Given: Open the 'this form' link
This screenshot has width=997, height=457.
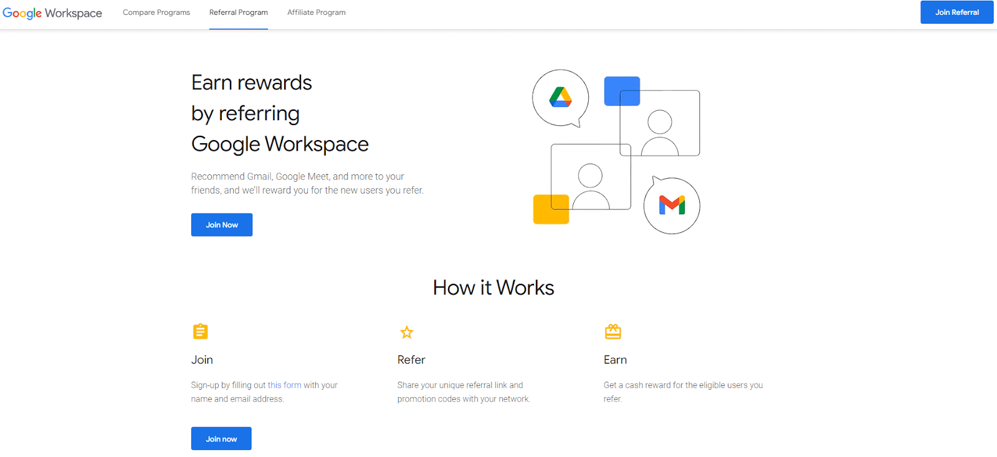Looking at the screenshot, I should coord(285,385).
